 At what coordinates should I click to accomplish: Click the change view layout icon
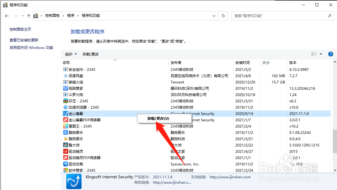(x=314, y=54)
